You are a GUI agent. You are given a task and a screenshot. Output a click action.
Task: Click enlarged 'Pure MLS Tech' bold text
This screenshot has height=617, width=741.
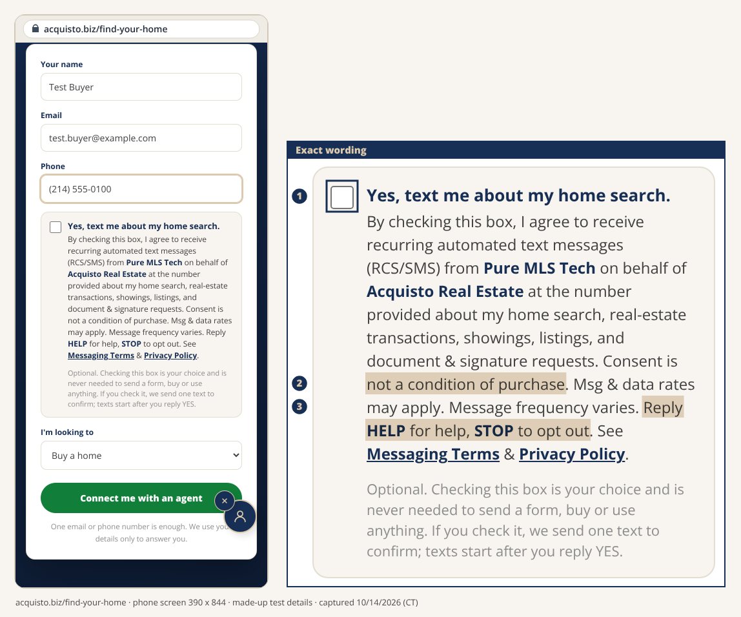click(x=539, y=268)
